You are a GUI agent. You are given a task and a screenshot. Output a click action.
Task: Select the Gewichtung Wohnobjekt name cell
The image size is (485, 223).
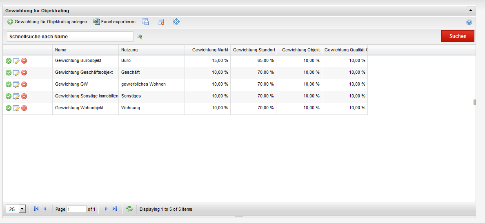(x=85, y=108)
